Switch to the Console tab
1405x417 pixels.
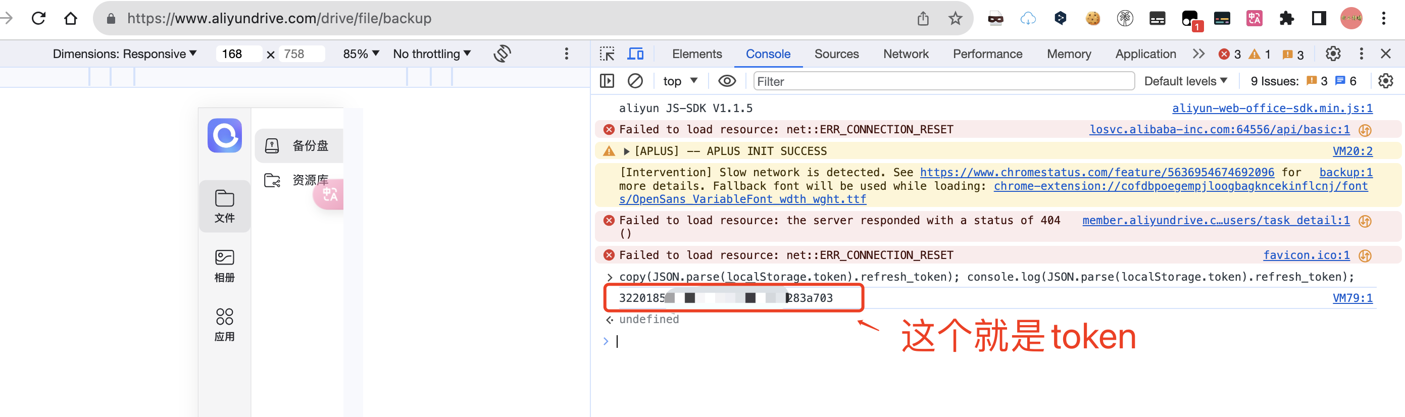point(768,54)
